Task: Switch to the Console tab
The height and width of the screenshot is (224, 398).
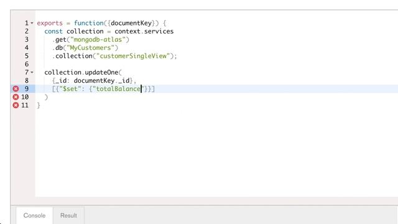Action: [x=34, y=215]
